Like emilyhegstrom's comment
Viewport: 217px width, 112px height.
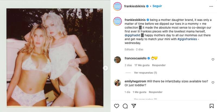tap(213, 82)
